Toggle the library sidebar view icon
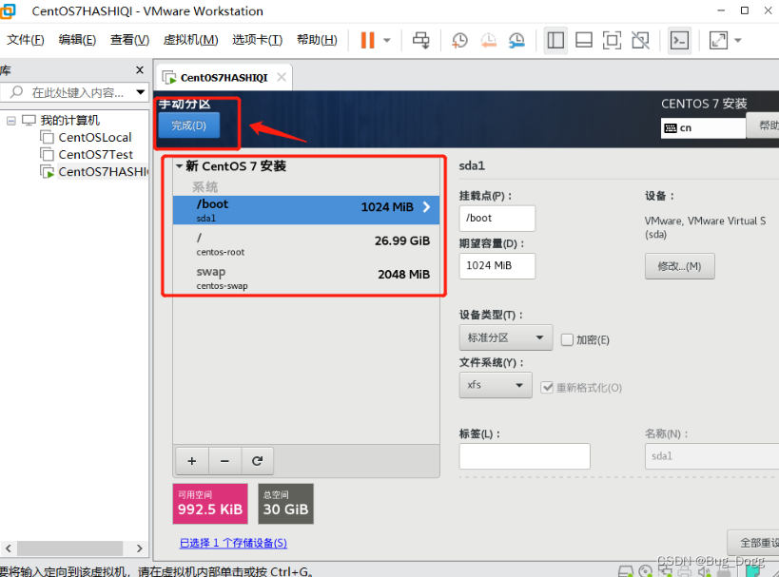 tap(555, 40)
